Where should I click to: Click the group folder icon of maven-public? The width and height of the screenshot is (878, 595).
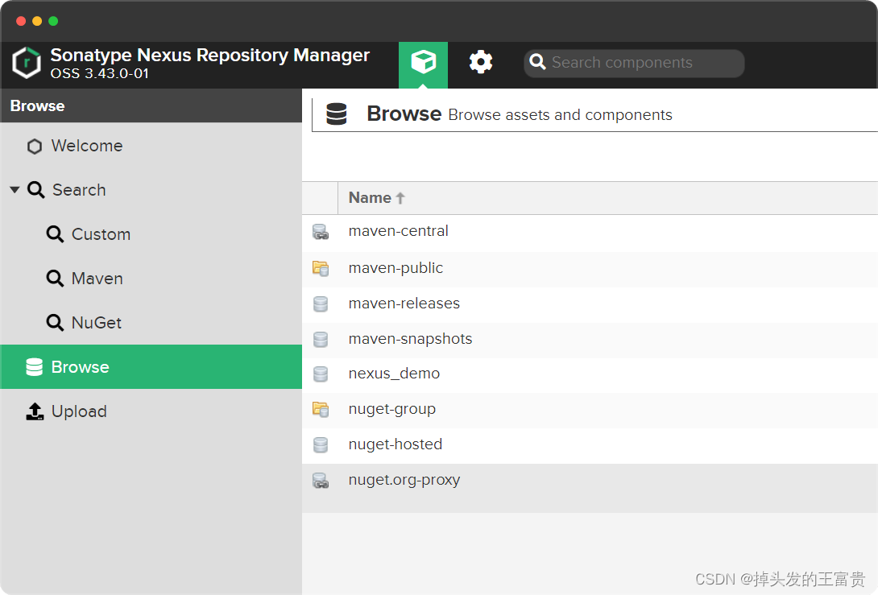(321, 268)
